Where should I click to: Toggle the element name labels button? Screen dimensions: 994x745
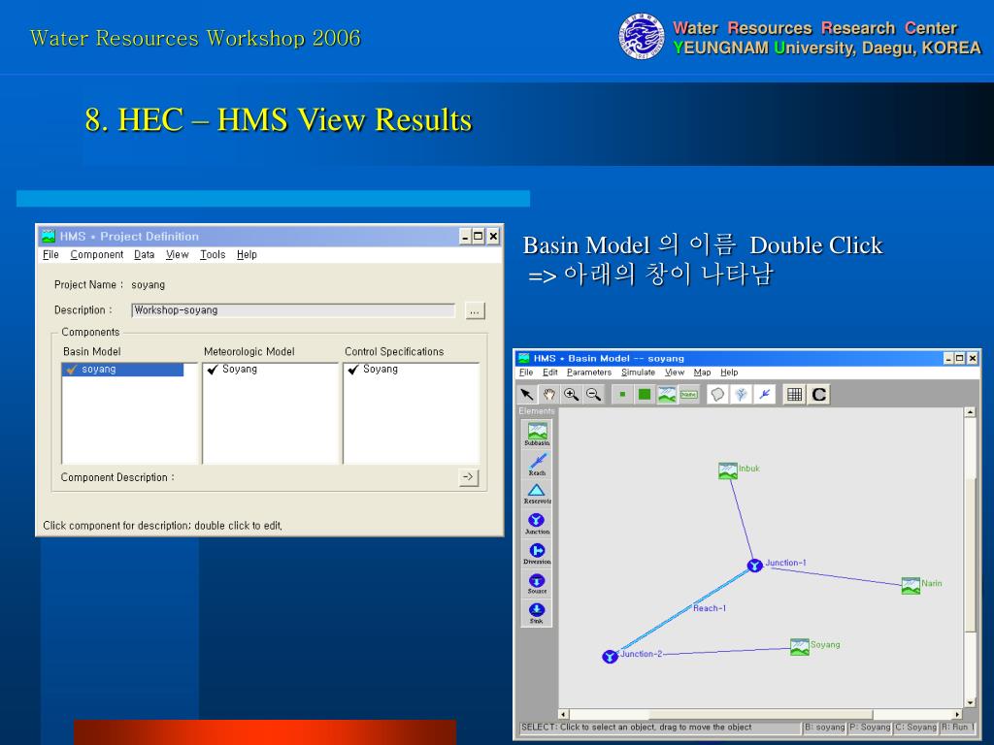pos(689,394)
